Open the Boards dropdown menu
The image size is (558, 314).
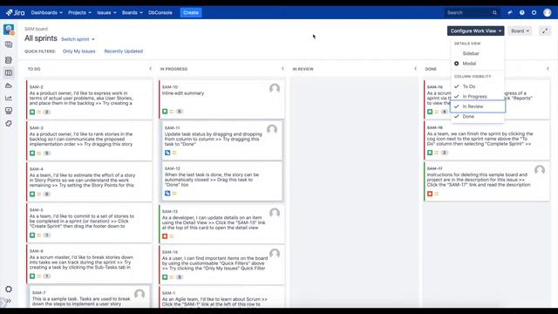point(132,12)
